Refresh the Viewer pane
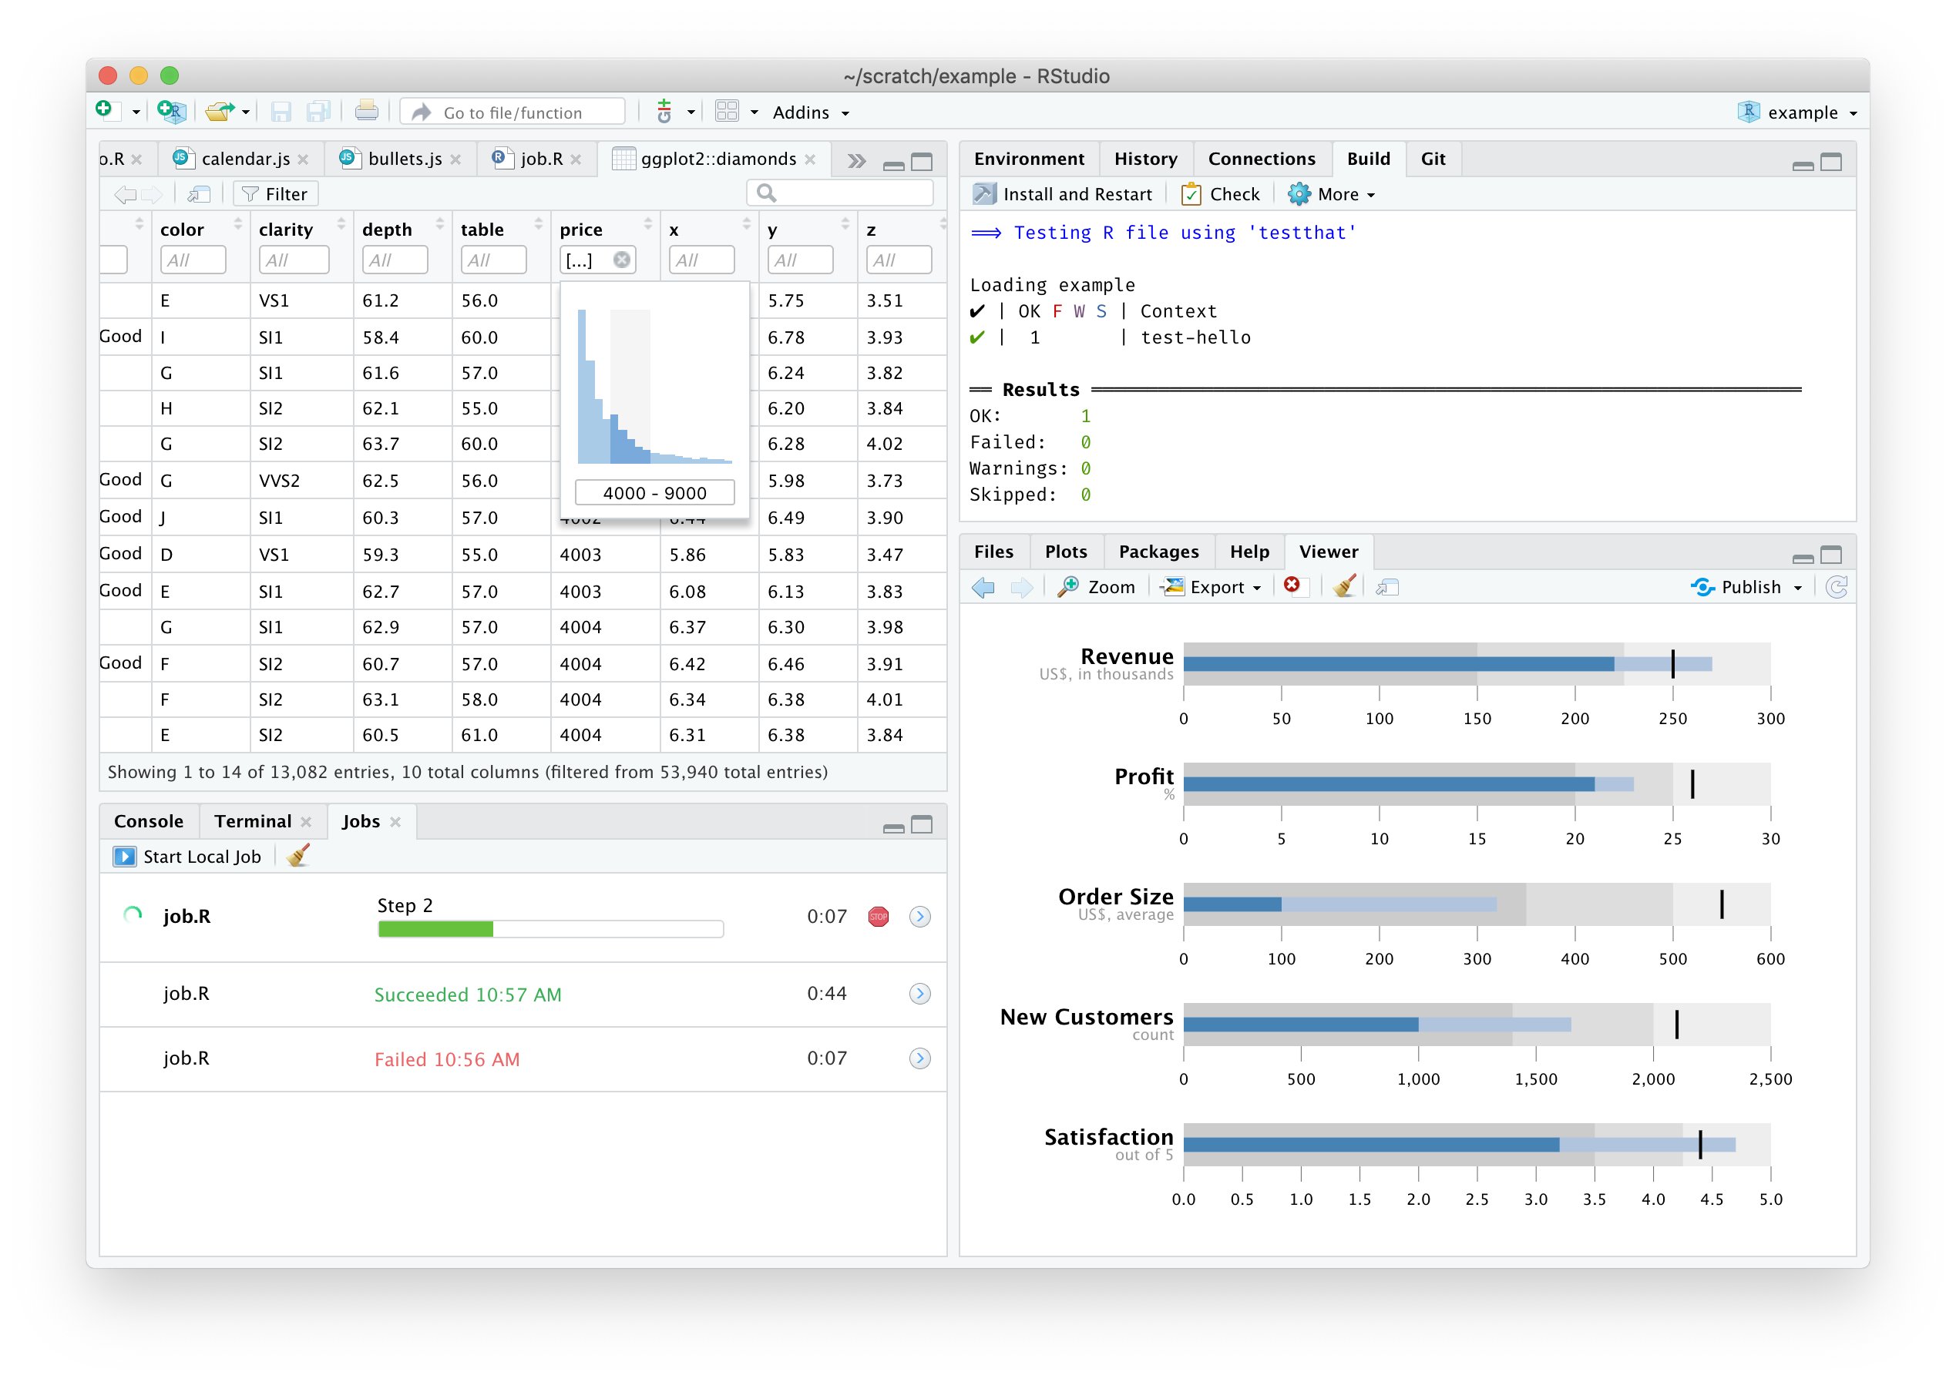1956x1382 pixels. coord(1837,585)
